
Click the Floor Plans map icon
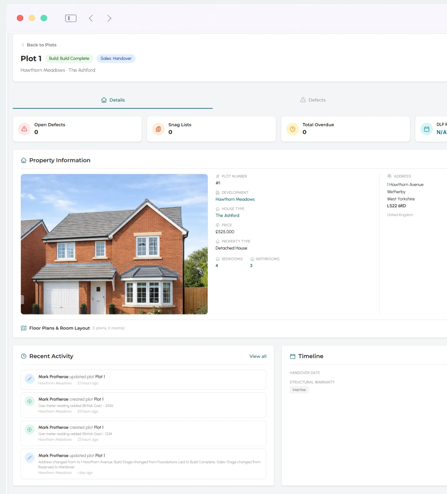24,328
